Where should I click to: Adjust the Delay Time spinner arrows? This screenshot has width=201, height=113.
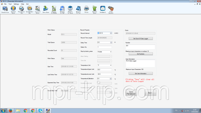[x=111, y=42]
